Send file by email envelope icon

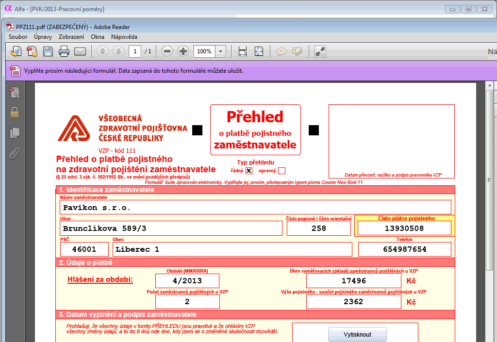click(80, 51)
